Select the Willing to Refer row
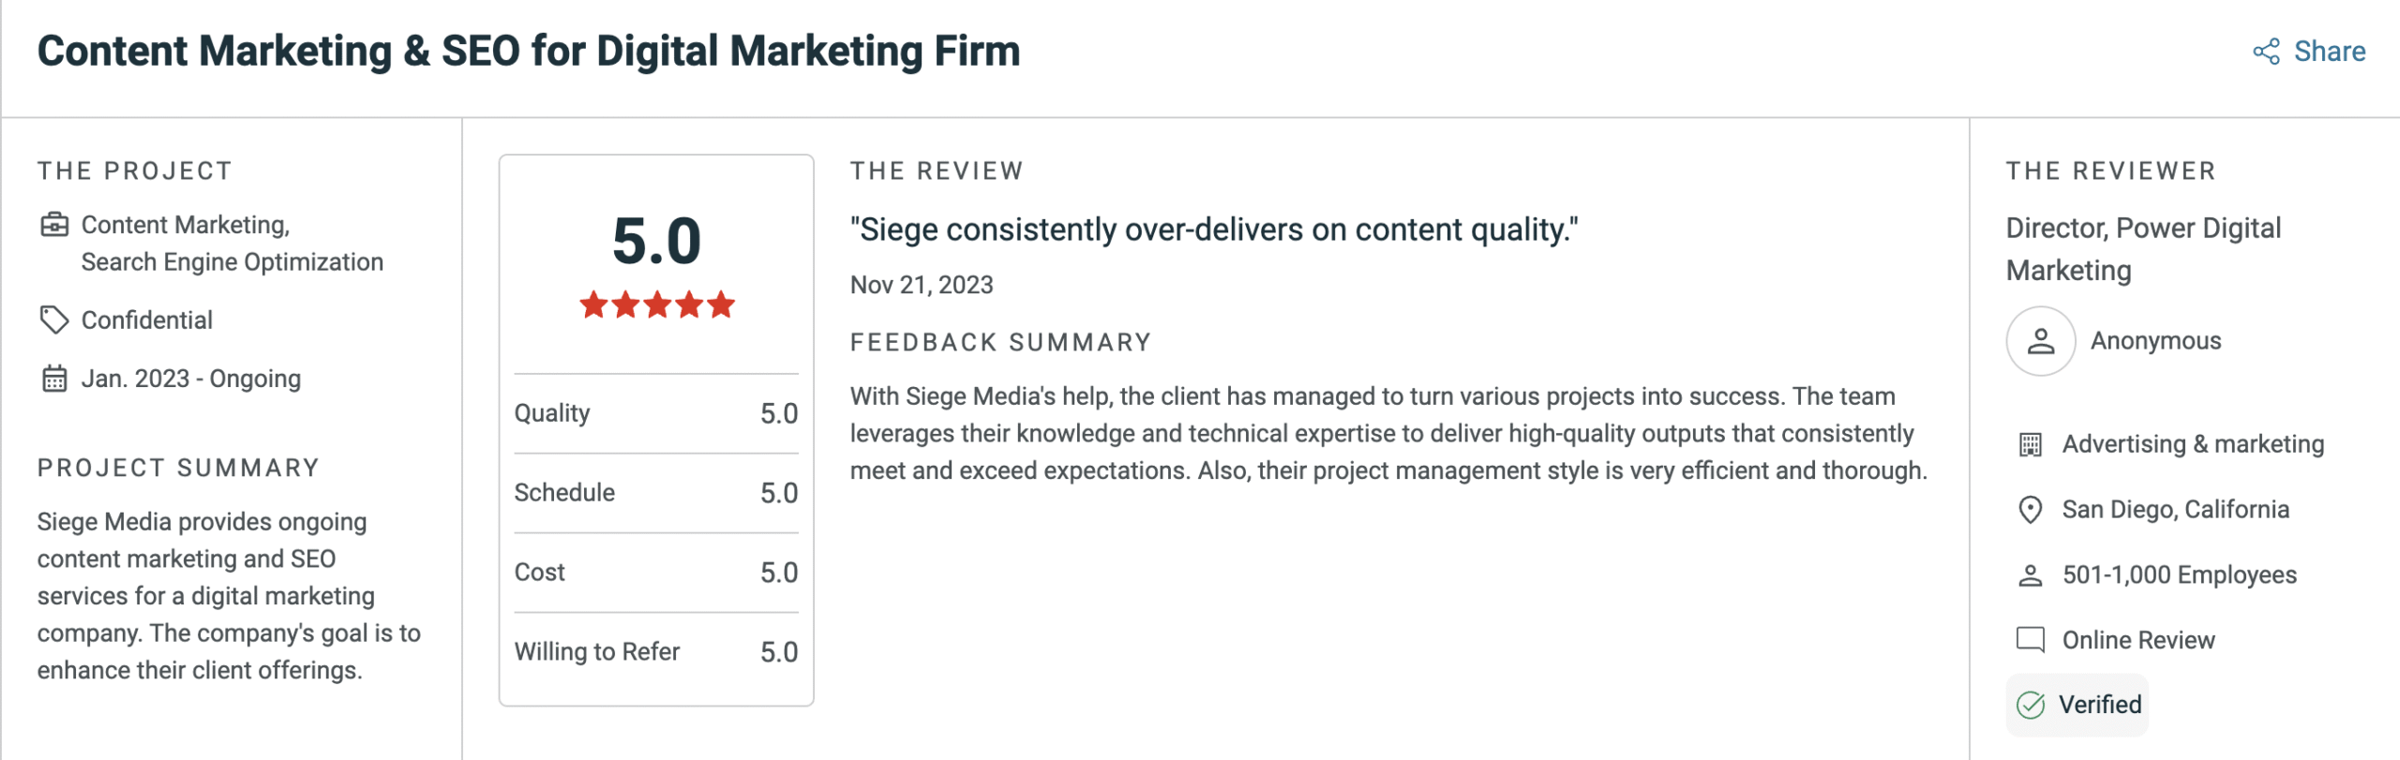2400x760 pixels. point(655,651)
